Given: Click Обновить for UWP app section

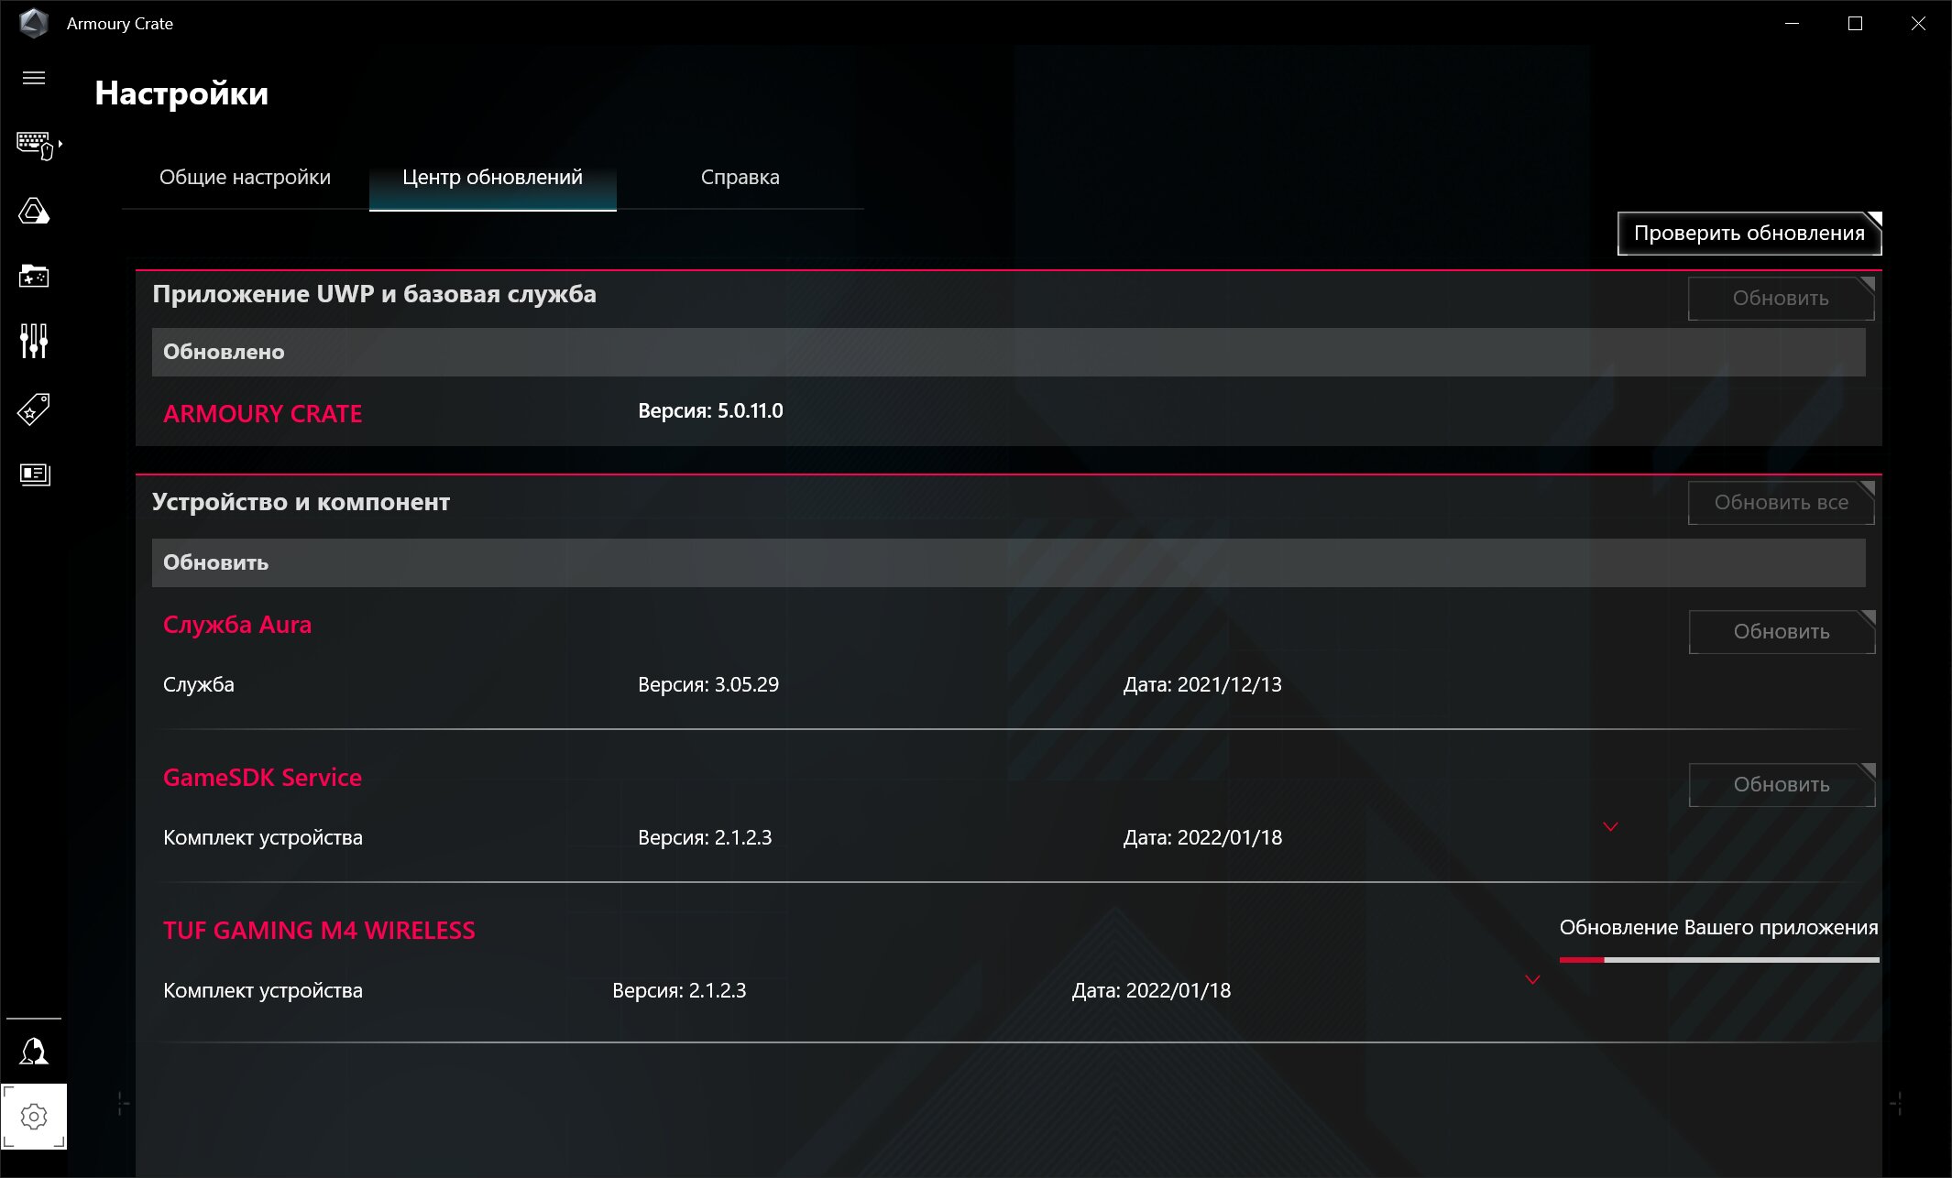Looking at the screenshot, I should [x=1781, y=298].
